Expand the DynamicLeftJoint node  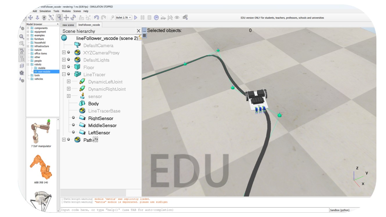pyautogui.click(x=69, y=82)
